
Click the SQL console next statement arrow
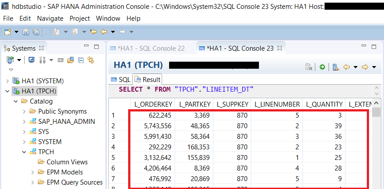click(365, 67)
